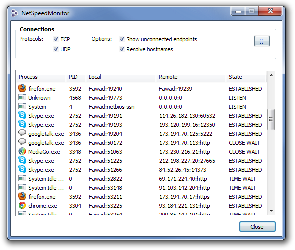
Task: Click local address Fawad:53225
Action: [105, 206]
